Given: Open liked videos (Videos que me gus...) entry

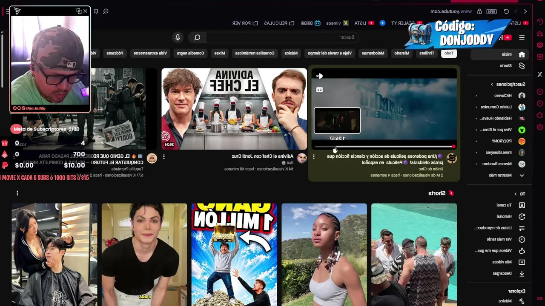Looking at the screenshot, I should [x=499, y=251].
